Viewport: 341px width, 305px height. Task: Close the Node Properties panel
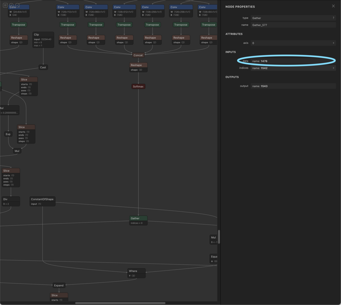point(333,6)
